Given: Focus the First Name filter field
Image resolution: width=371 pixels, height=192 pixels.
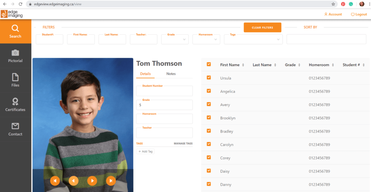Looking at the screenshot, I should coord(81,39).
